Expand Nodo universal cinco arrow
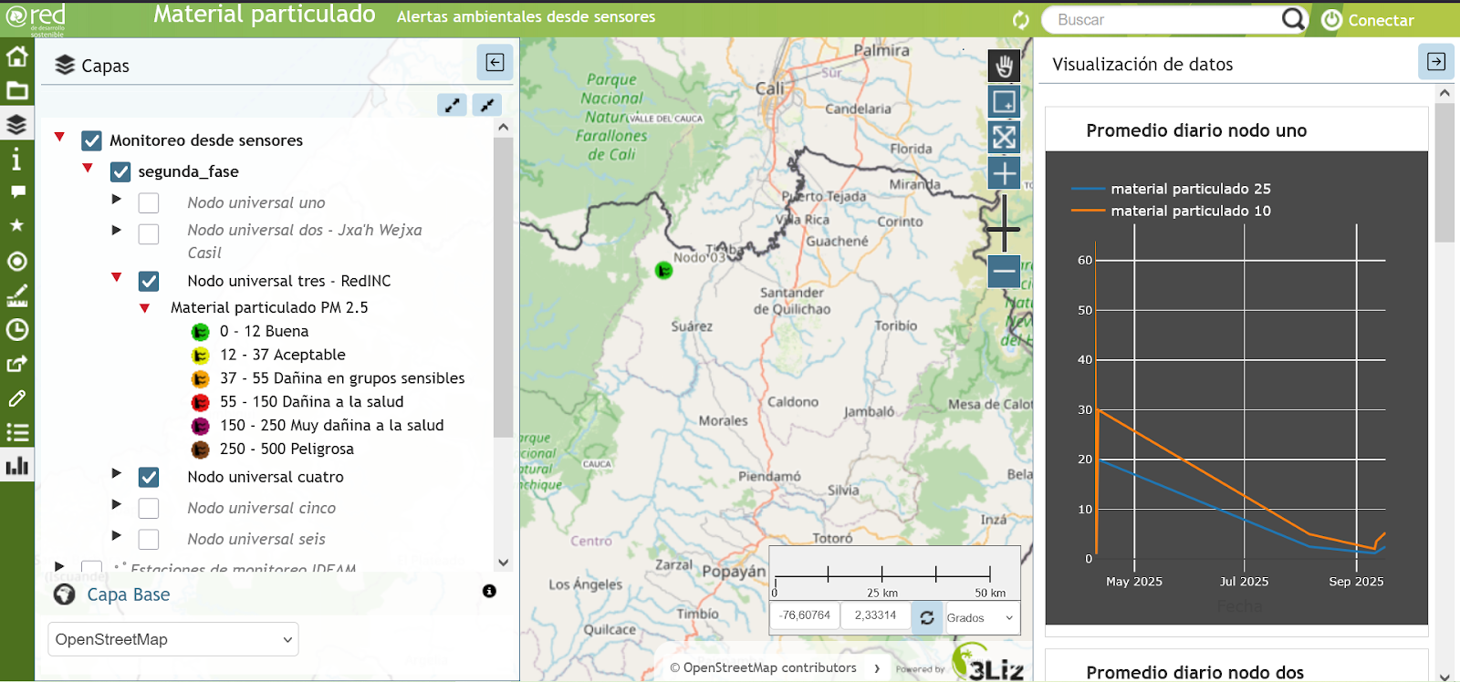This screenshot has width=1460, height=682. 116,503
